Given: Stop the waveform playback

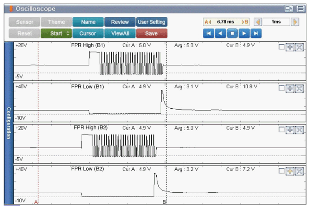Looking at the screenshot, I should click(x=232, y=33).
